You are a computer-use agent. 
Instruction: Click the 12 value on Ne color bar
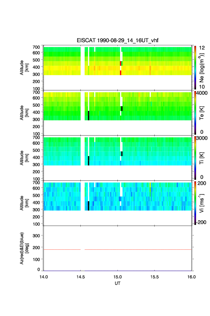tap(202, 48)
